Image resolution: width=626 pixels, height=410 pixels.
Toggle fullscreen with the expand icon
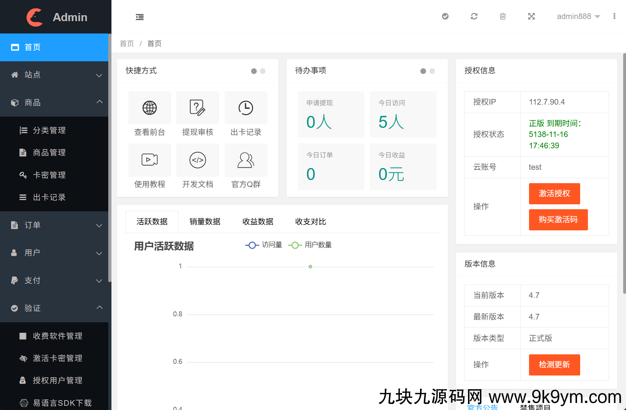coord(531,16)
